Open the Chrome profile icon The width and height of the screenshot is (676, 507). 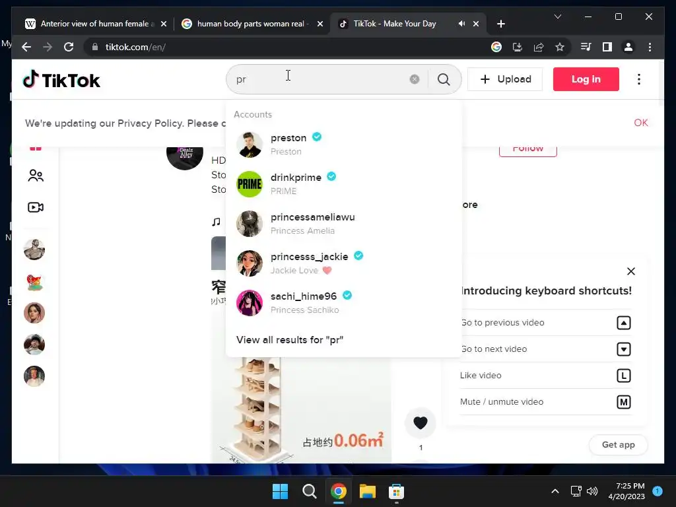628,47
